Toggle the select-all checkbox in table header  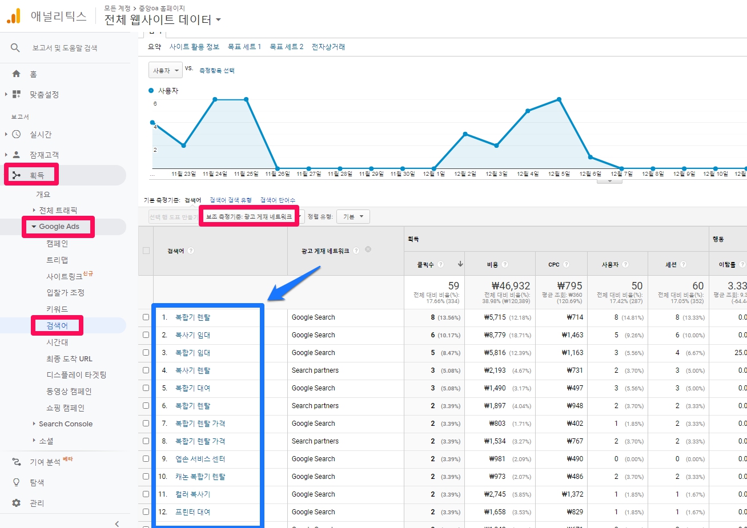[146, 251]
